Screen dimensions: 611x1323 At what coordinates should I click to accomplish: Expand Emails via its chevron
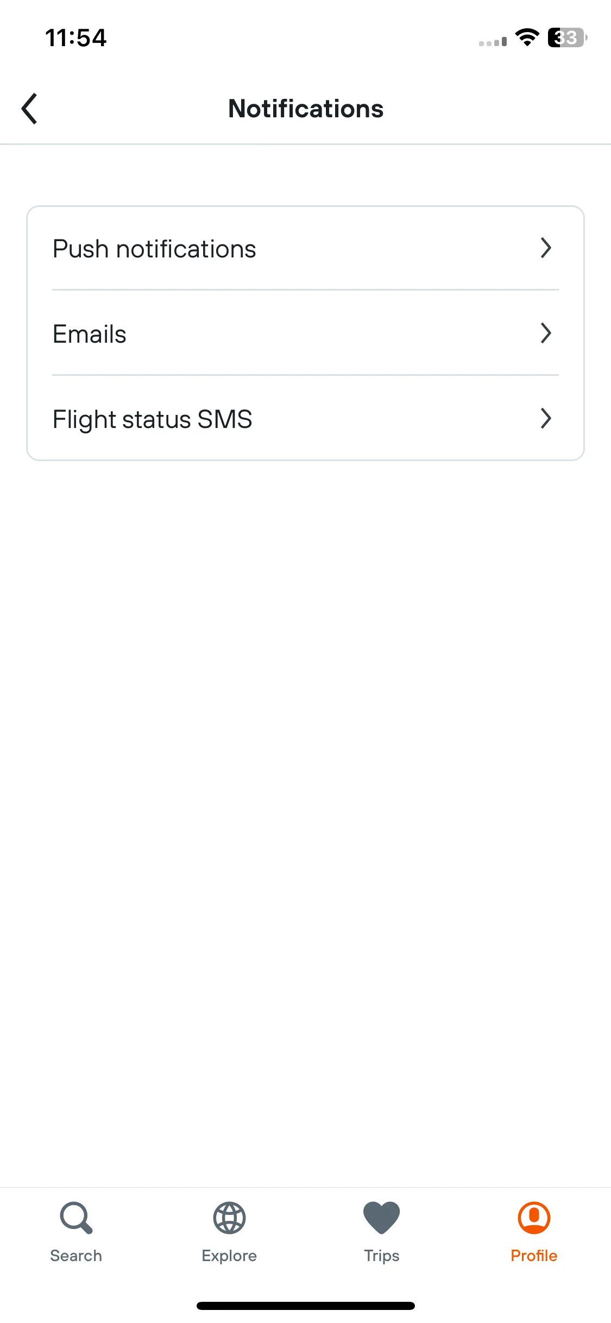click(x=546, y=333)
